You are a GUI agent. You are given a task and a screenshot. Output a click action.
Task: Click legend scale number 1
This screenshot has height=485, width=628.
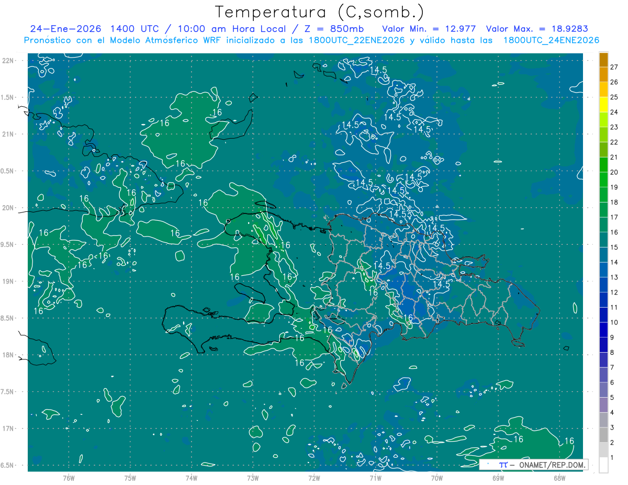click(612, 458)
